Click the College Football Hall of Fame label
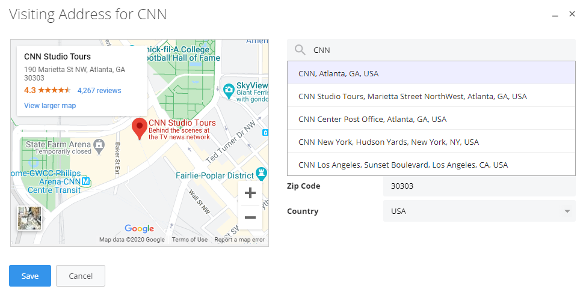The width and height of the screenshot is (586, 295). pyautogui.click(x=182, y=53)
